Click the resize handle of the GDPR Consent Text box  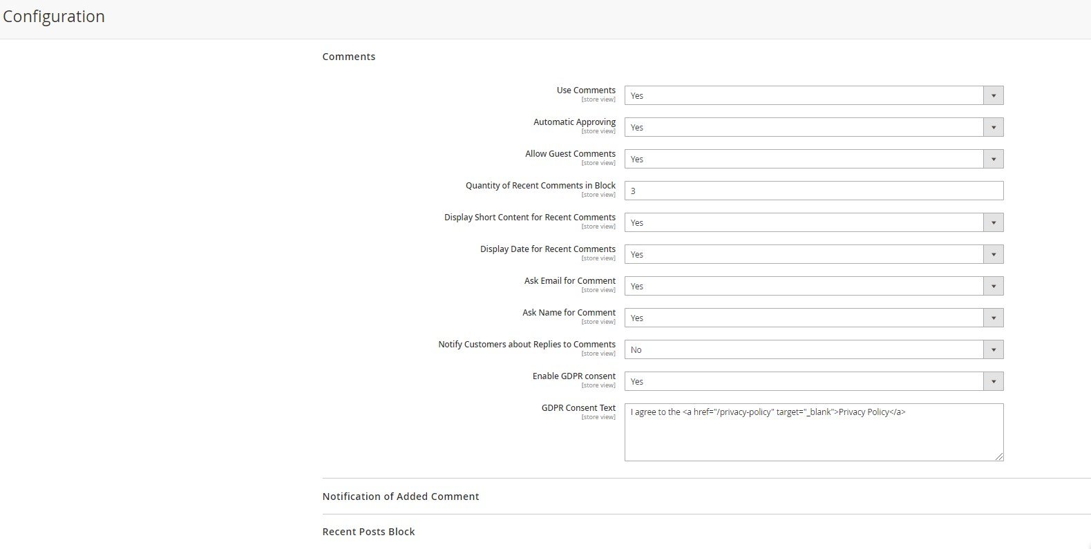[x=998, y=456]
